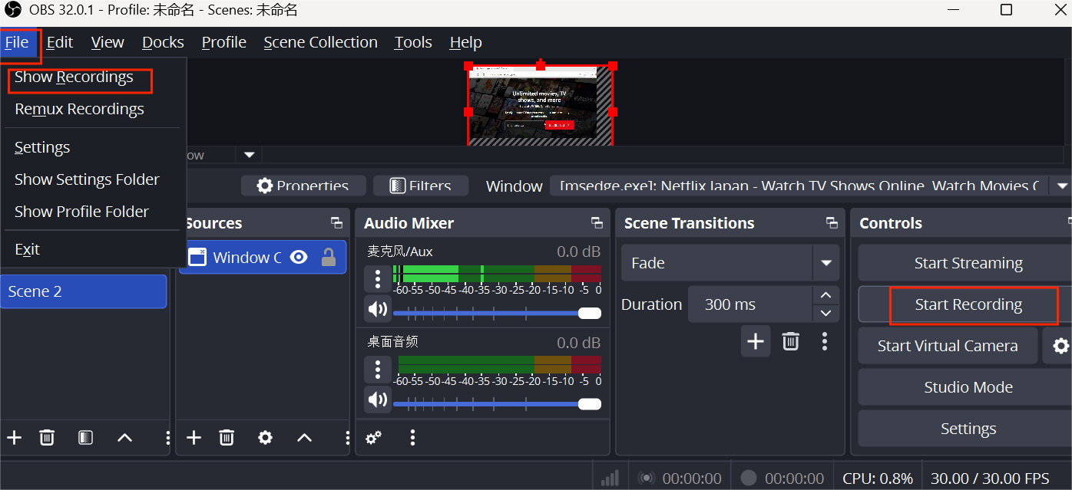The height and width of the screenshot is (490, 1072).
Task: Move the Window C source up
Action: point(304,438)
